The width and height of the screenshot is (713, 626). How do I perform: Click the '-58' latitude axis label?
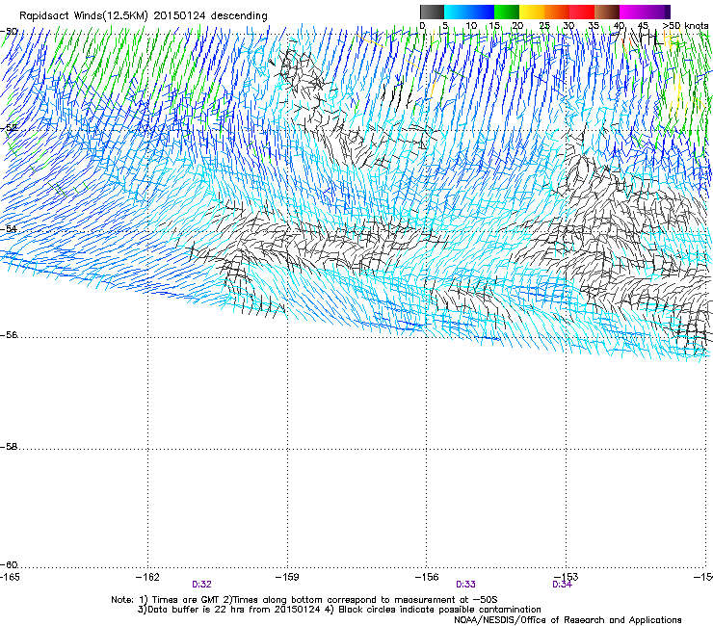click(9, 447)
